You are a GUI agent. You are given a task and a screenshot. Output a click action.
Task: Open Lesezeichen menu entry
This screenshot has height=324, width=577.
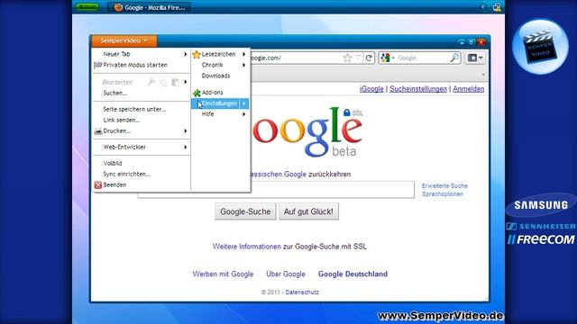(218, 54)
